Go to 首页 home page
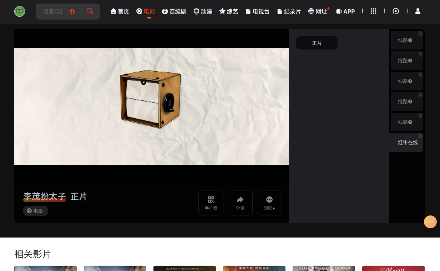This screenshot has width=440, height=271. tap(120, 11)
